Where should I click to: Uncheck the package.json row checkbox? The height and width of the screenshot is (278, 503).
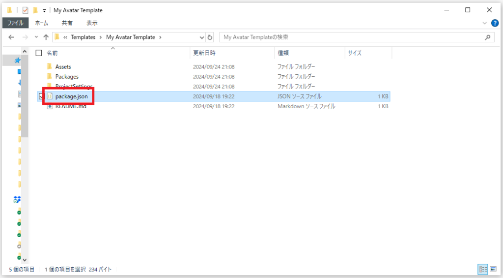pyautogui.click(x=41, y=96)
